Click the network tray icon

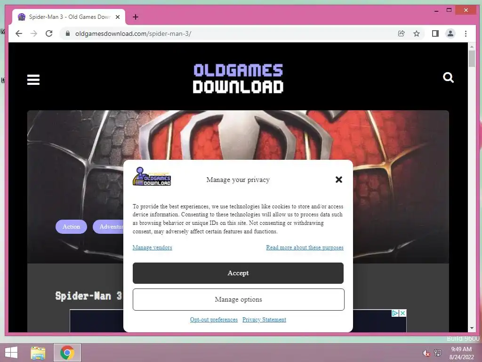[438, 353]
